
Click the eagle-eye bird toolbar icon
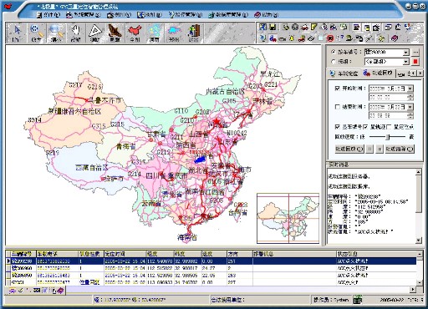coord(115,33)
